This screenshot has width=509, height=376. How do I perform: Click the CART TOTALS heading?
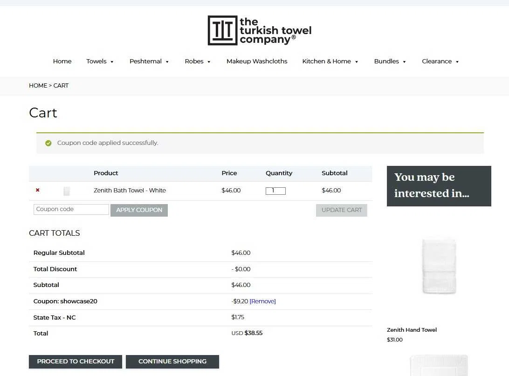(x=54, y=233)
